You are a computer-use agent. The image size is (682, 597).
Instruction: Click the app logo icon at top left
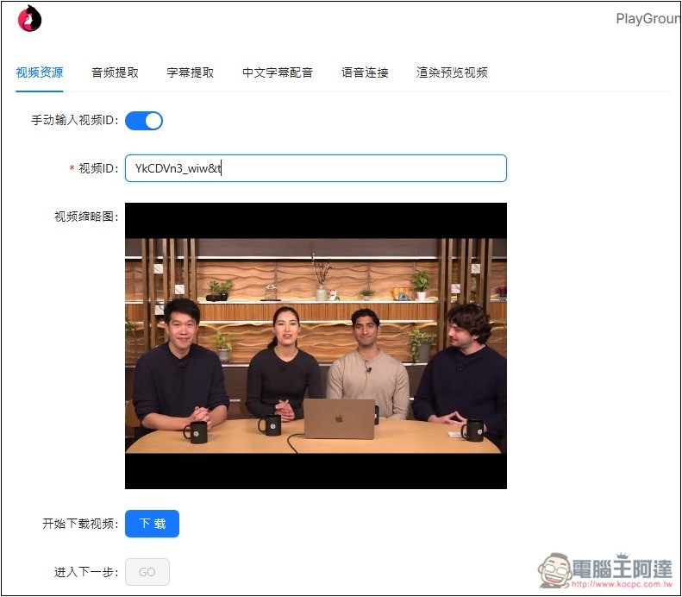tap(29, 19)
